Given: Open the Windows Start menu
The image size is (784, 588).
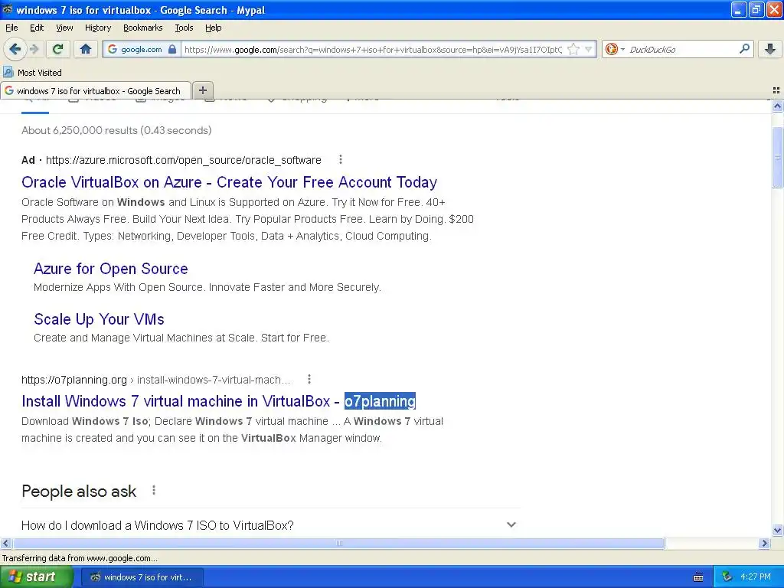Looking at the screenshot, I should (x=35, y=577).
